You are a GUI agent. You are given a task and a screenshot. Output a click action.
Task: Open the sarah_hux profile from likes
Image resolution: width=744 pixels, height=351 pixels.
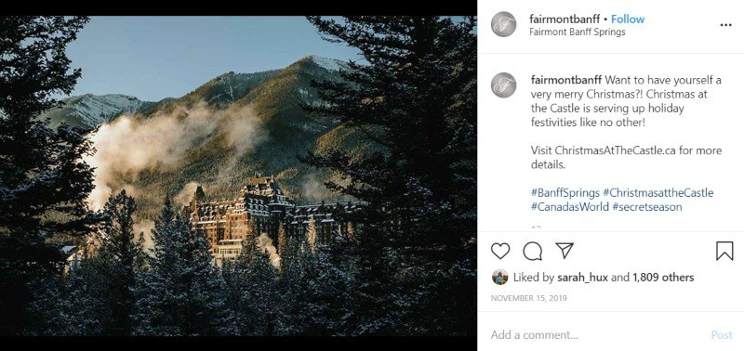pos(582,278)
